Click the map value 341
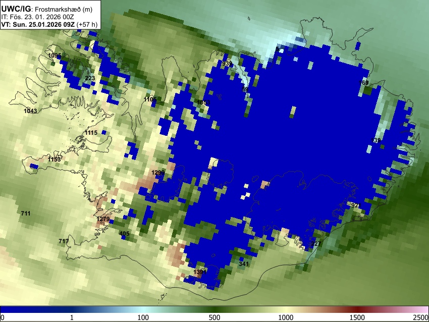The image size is (429, 322). (244, 264)
